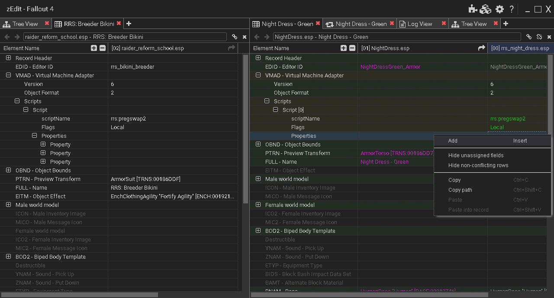Choose Add from context menu
The height and width of the screenshot is (298, 554).
pos(493,141)
